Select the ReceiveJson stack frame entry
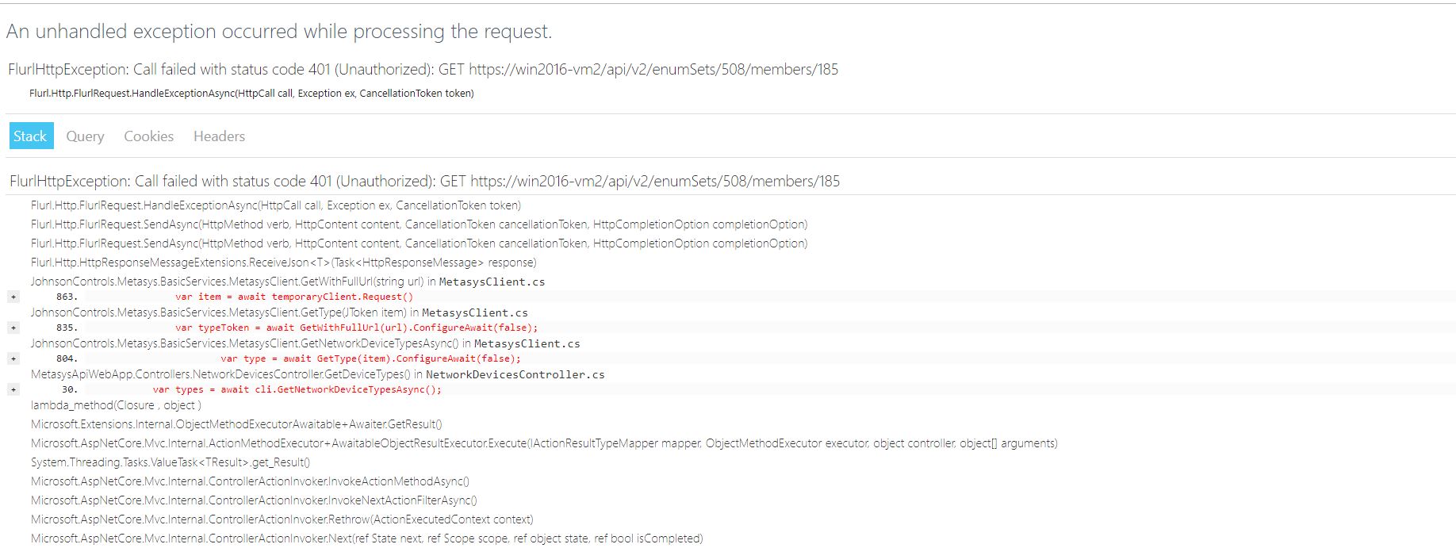 coord(283,262)
